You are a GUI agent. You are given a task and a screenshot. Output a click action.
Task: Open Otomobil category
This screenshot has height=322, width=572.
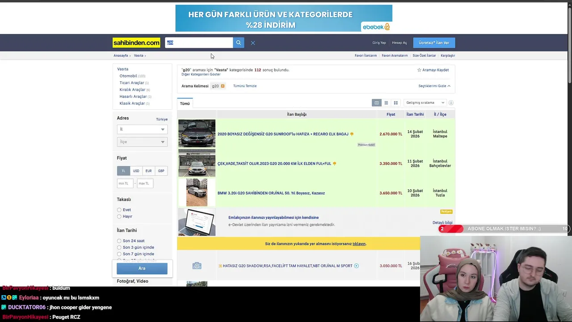(128, 76)
